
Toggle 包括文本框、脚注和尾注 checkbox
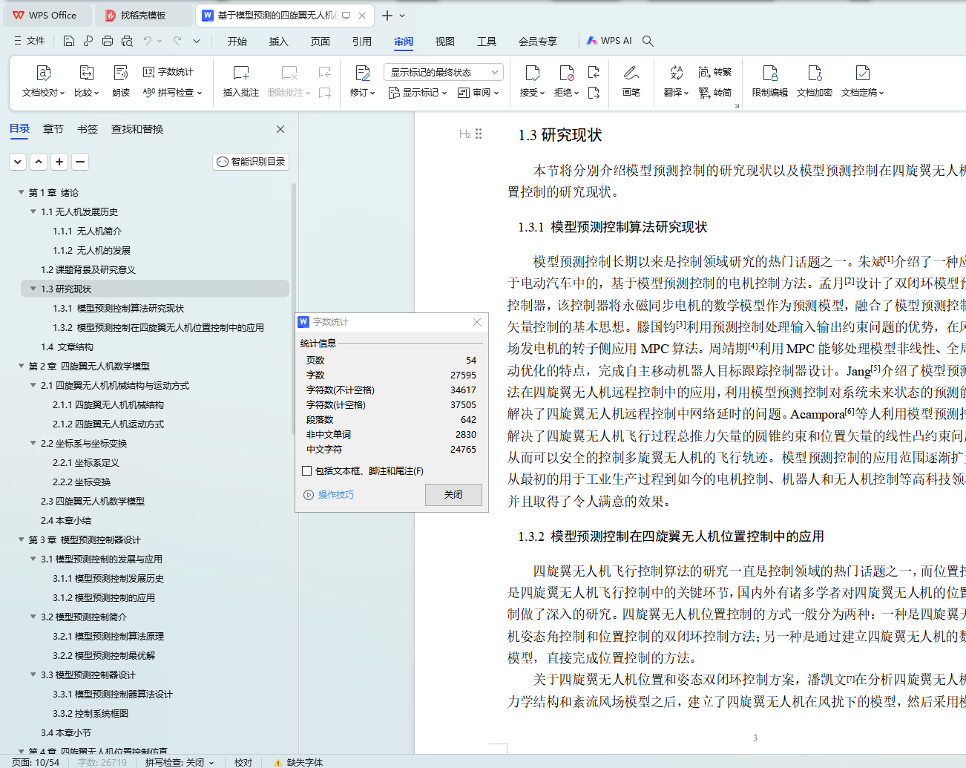point(306,470)
